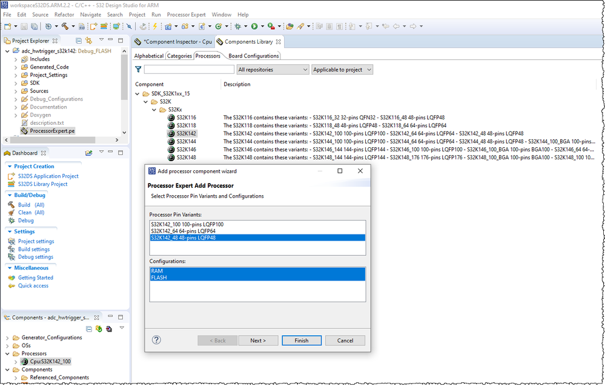Screen dimensions: 605x386
Task: Switch to the Alphabetical tab
Action: coord(149,56)
